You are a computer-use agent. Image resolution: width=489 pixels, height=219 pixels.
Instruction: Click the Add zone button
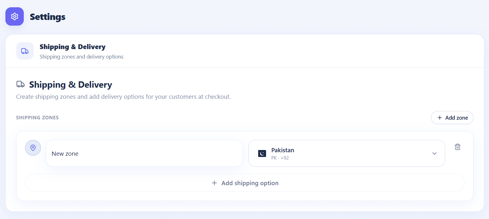click(452, 117)
